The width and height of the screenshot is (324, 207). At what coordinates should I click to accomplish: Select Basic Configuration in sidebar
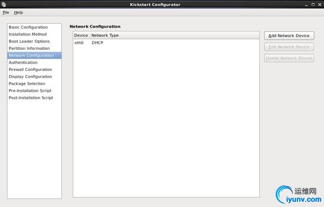pyautogui.click(x=34, y=27)
